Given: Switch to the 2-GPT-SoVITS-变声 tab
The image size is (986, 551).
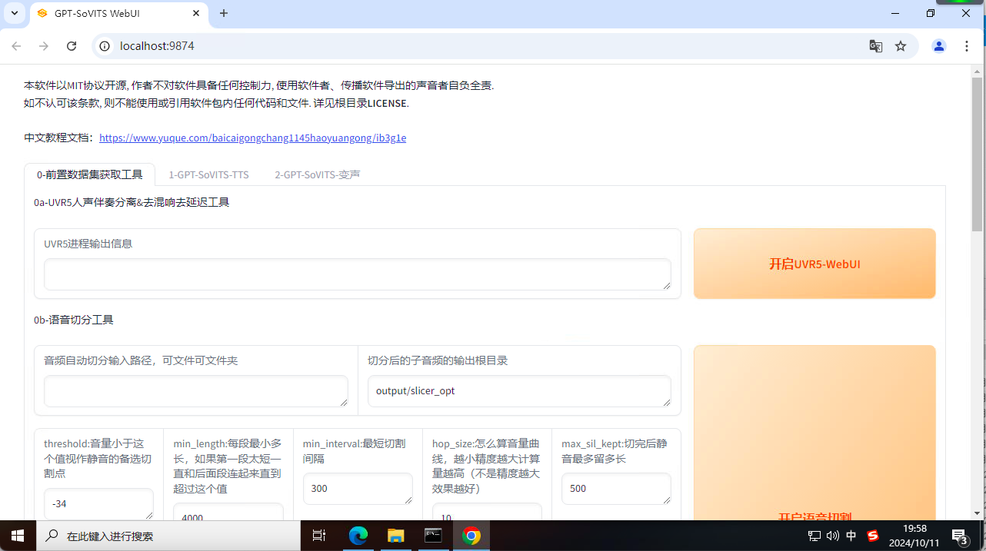Looking at the screenshot, I should [317, 174].
